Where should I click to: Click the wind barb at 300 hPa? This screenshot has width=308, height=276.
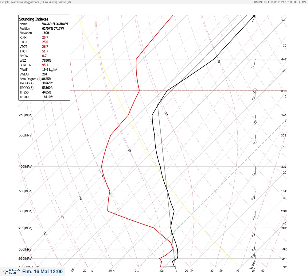[x=255, y=140]
